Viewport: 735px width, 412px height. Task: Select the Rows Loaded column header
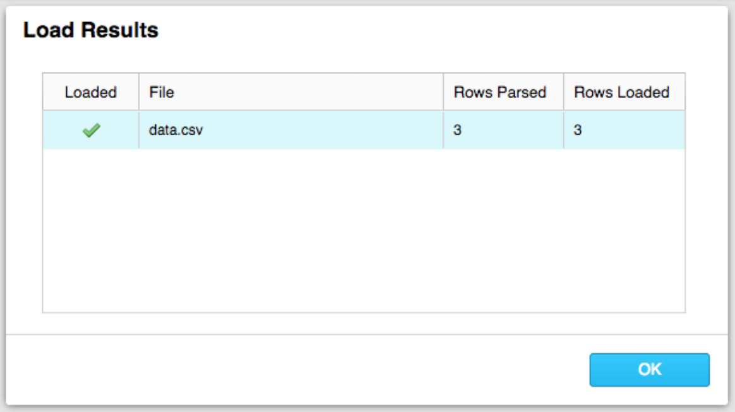pos(621,92)
